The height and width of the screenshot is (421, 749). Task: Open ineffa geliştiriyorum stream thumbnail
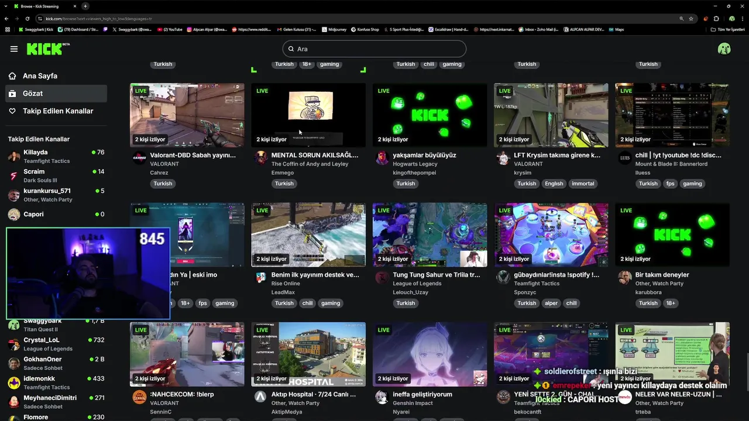point(430,354)
